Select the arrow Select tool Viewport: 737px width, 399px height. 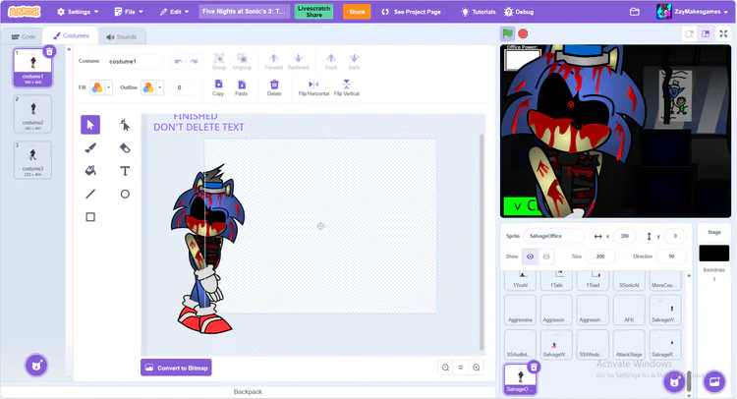pos(90,125)
